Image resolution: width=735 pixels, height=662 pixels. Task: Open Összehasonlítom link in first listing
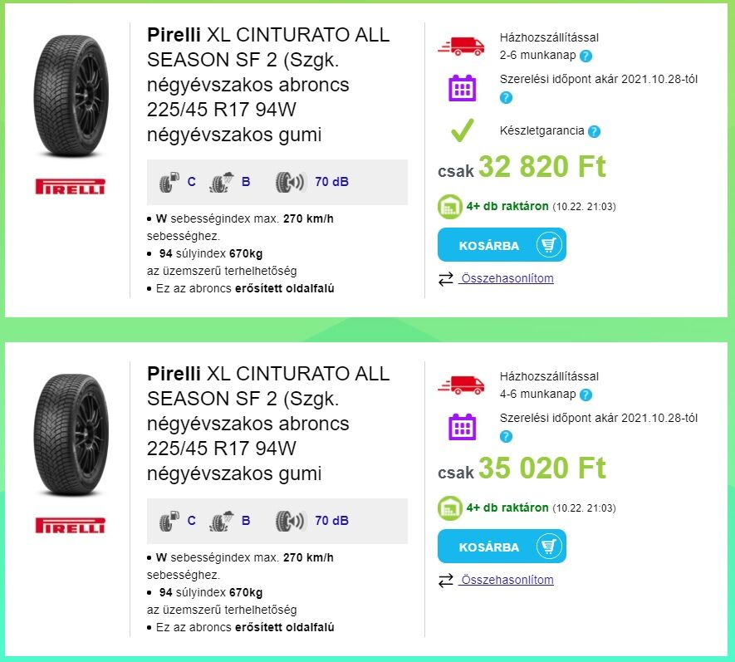[x=507, y=278]
